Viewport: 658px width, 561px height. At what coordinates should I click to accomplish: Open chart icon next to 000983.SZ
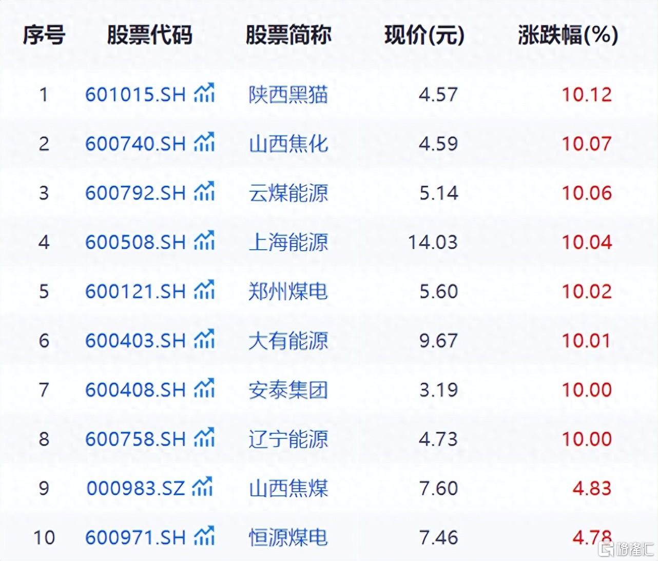click(202, 487)
